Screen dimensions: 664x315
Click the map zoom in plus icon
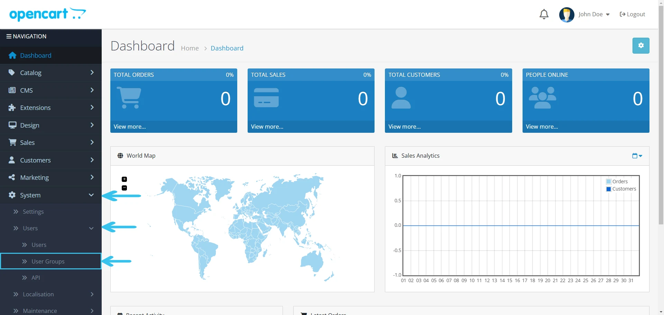click(124, 179)
